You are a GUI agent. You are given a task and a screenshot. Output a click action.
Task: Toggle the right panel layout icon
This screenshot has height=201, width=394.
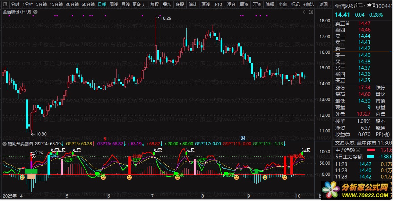click(311, 12)
